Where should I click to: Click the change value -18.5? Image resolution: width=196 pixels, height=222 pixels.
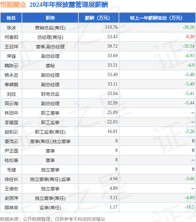[x=189, y=207]
